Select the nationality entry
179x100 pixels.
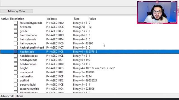(x=26, y=76)
